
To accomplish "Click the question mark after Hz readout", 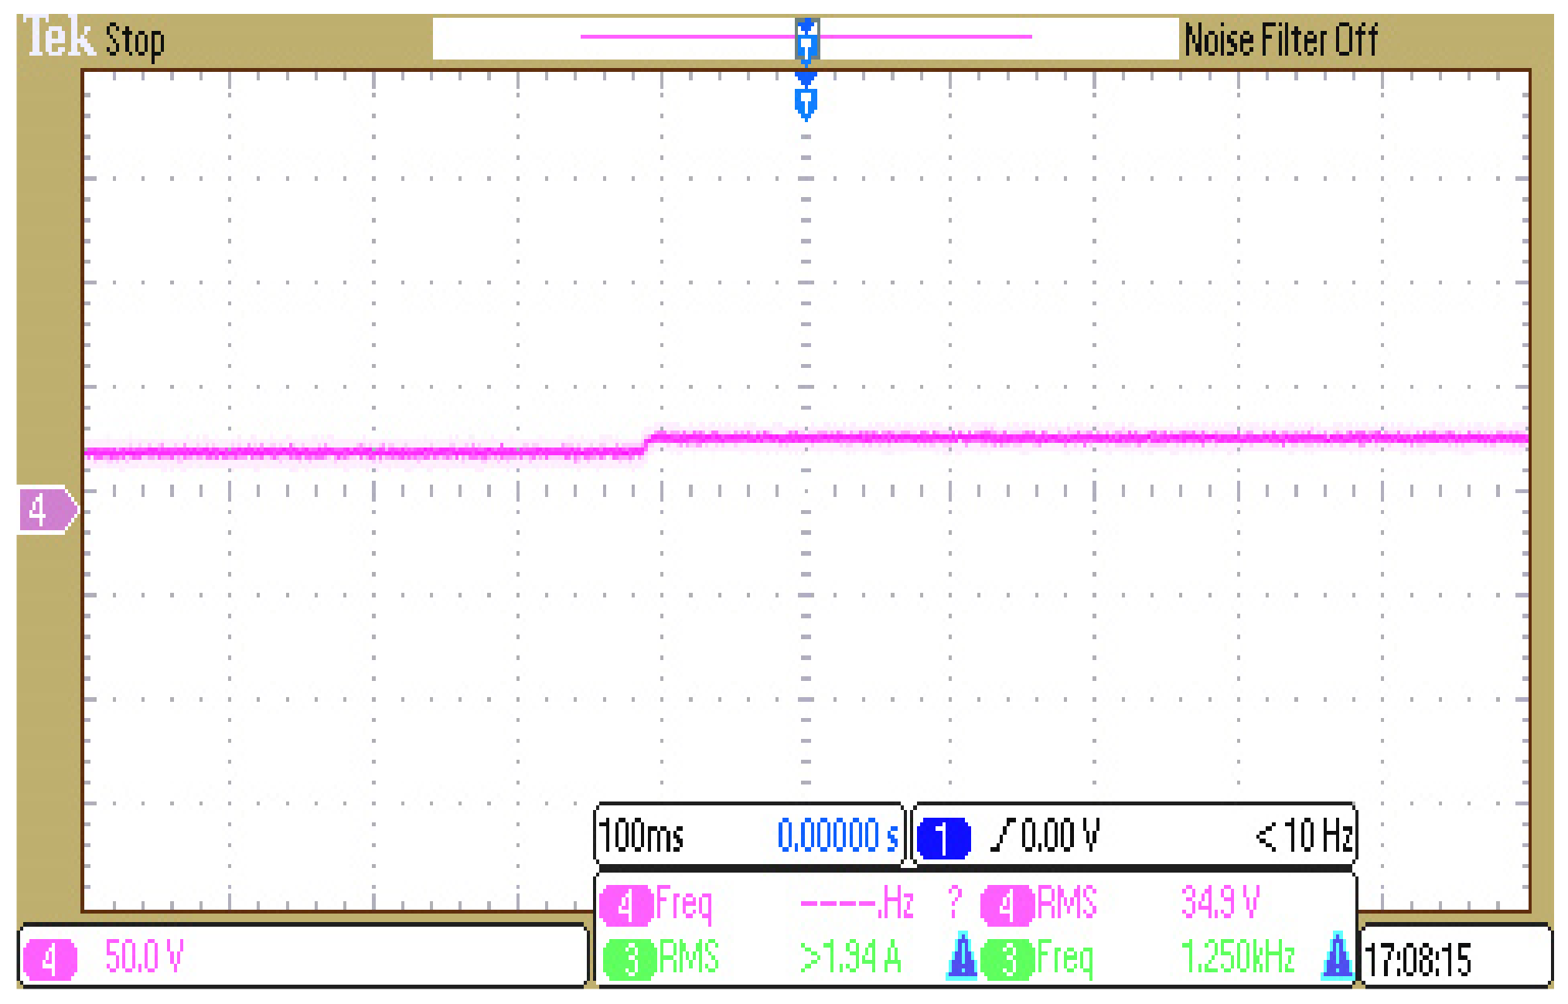I will 954,902.
